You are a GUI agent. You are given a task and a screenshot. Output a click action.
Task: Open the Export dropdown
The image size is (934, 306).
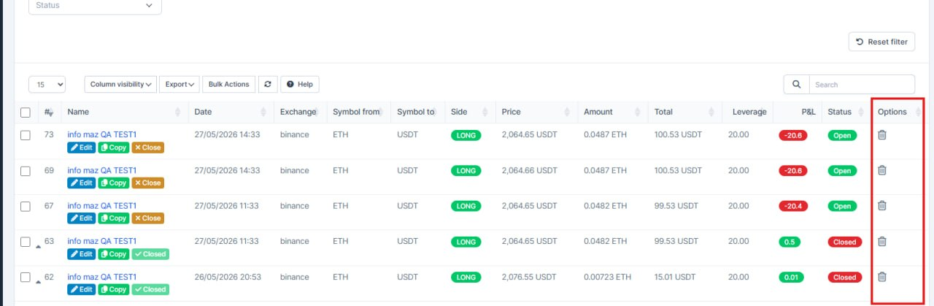point(180,84)
